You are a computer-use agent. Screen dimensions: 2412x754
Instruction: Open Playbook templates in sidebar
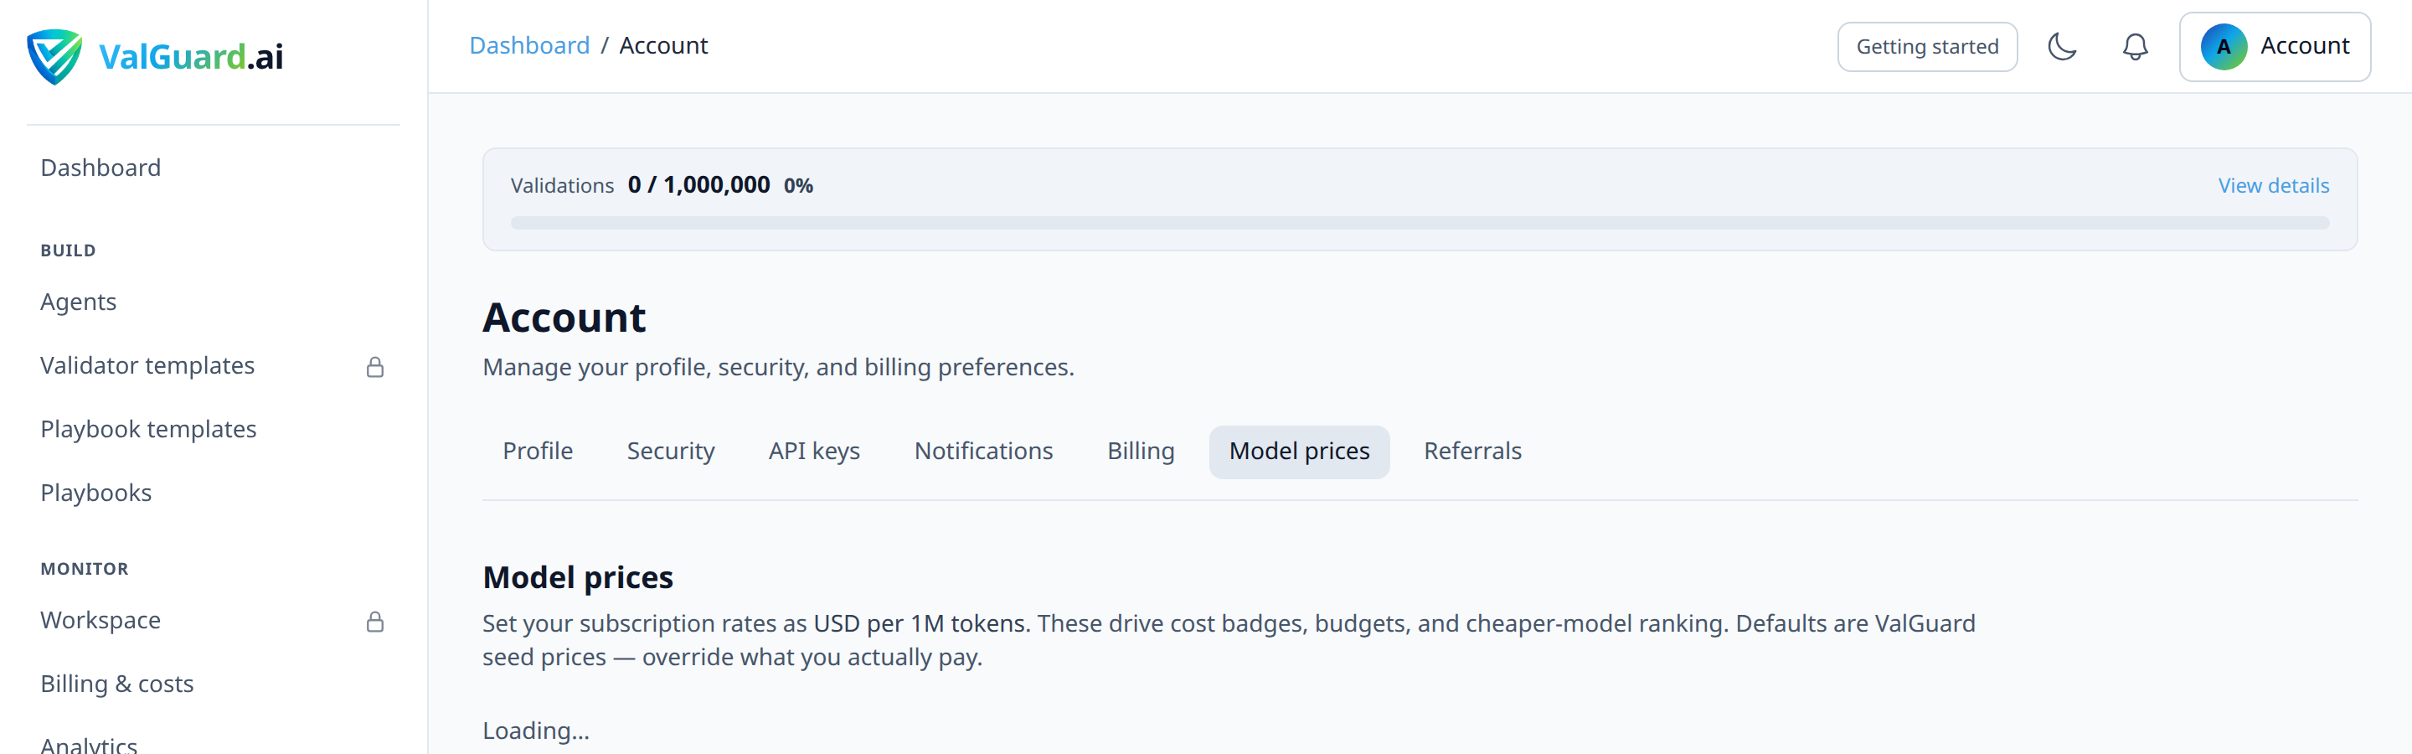click(214, 429)
